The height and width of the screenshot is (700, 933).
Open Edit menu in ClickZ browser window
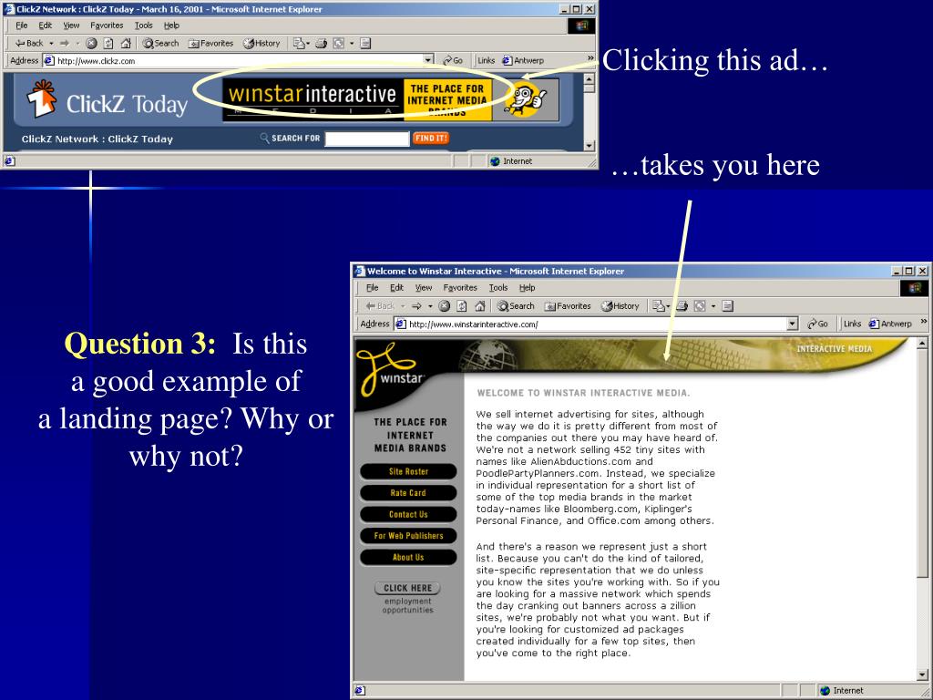click(x=46, y=26)
